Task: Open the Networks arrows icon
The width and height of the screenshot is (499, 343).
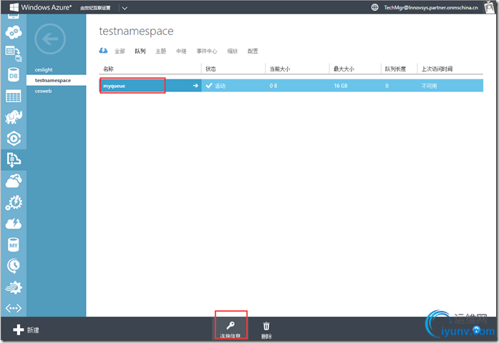Action: coord(14,308)
